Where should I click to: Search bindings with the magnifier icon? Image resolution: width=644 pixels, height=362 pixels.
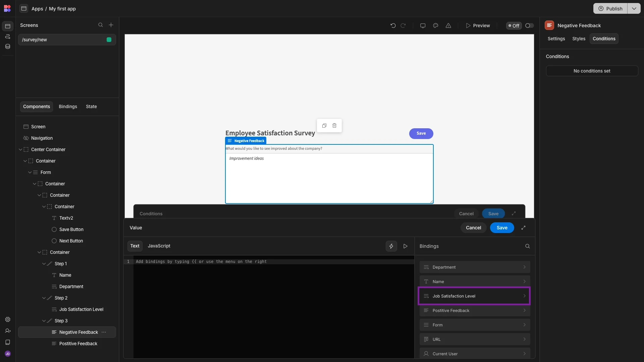point(528,246)
